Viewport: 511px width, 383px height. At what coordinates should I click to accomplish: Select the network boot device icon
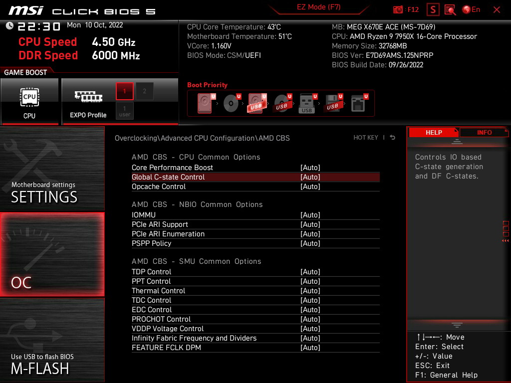tap(359, 103)
